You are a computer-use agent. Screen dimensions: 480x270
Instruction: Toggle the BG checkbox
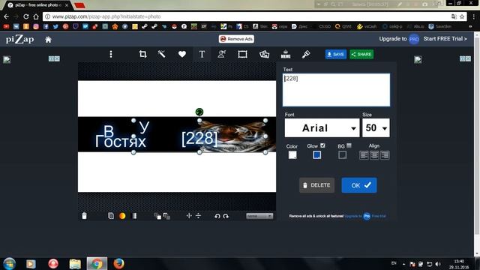(x=349, y=145)
